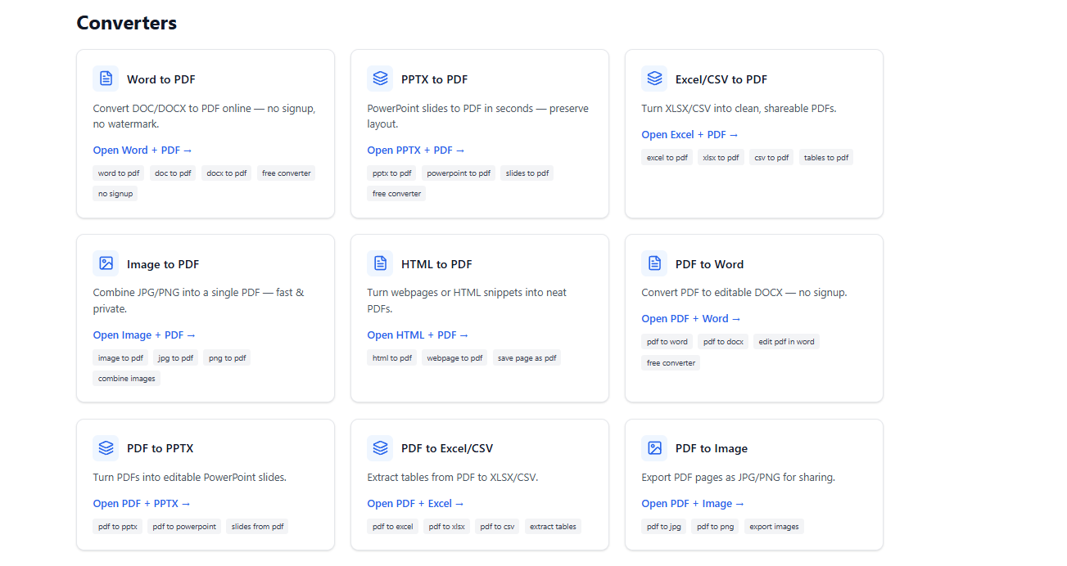Click the 'csv to pdf' tag
Viewport: 1067px width, 566px height.
coord(771,158)
